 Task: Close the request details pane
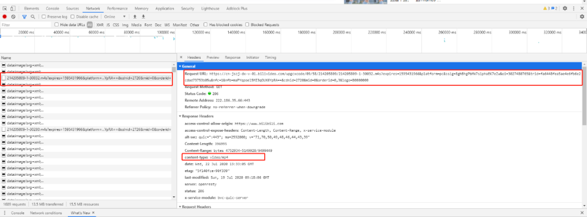(181, 57)
